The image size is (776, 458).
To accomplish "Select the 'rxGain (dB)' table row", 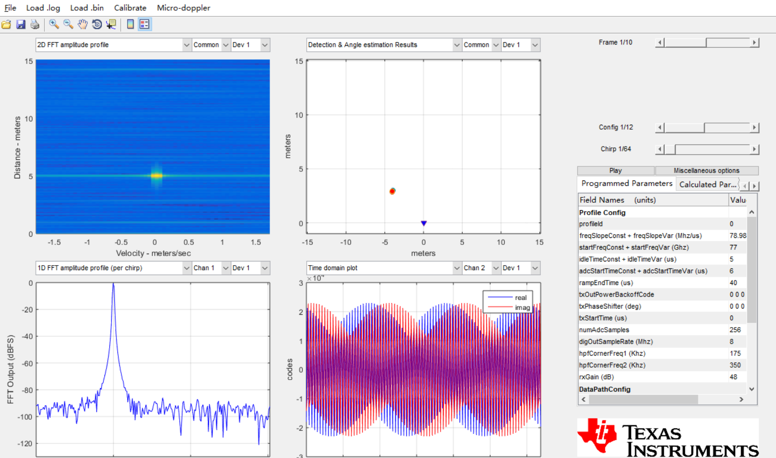I will click(x=662, y=377).
